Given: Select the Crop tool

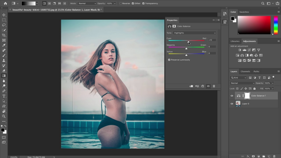Looking at the screenshot, I should (x=4, y=35).
